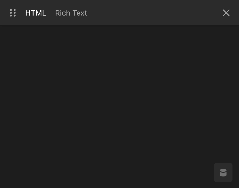The image size is (239, 188).
Task: Close the HTML editor panel
Action: pos(226,13)
